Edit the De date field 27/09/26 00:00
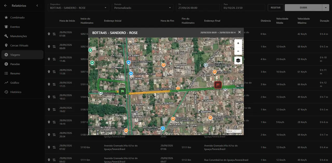Image resolution: width=332 pixels, height=163 pixels. pyautogui.click(x=197, y=8)
